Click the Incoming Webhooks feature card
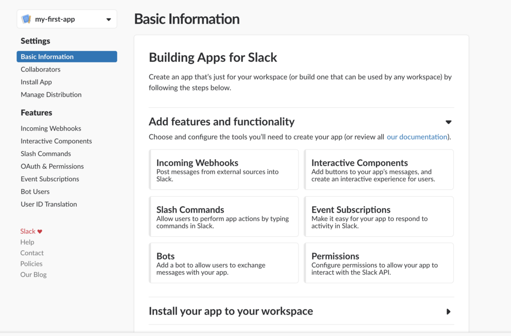This screenshot has width=511, height=336. point(224,169)
